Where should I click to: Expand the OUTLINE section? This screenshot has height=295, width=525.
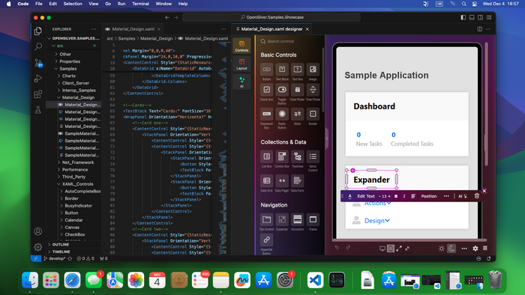pos(61,245)
